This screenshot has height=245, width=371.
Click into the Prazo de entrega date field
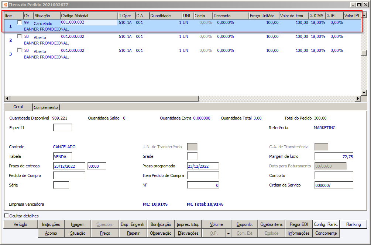point(69,166)
